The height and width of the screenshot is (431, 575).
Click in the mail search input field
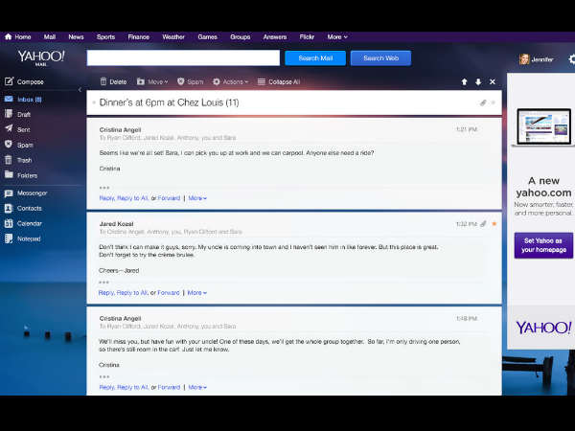[183, 58]
